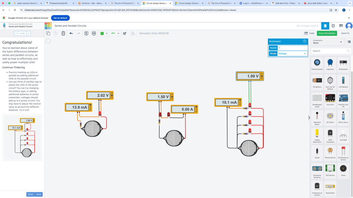This screenshot has width=353, height=198.
Task: Click the copy icon in toolbar
Action: (48, 33)
